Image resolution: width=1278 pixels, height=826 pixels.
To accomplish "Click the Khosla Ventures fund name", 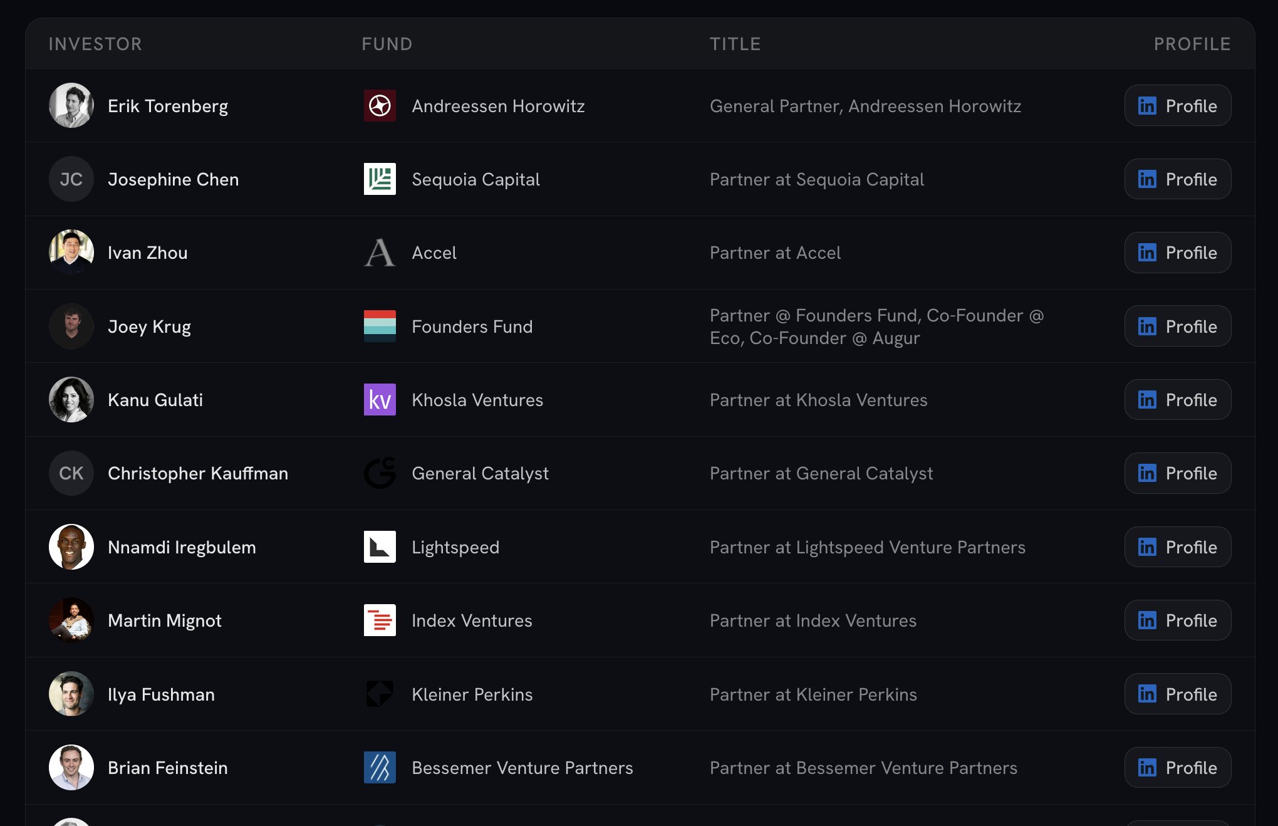I will (x=477, y=400).
